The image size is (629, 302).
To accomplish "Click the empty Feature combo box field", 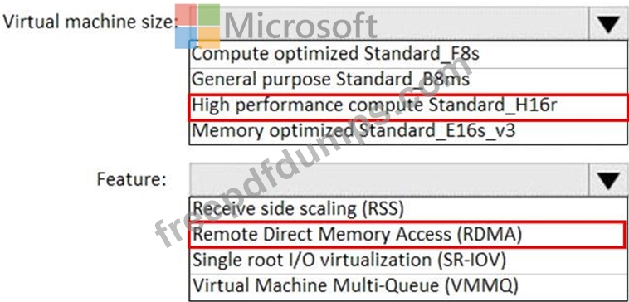I will point(409,179).
